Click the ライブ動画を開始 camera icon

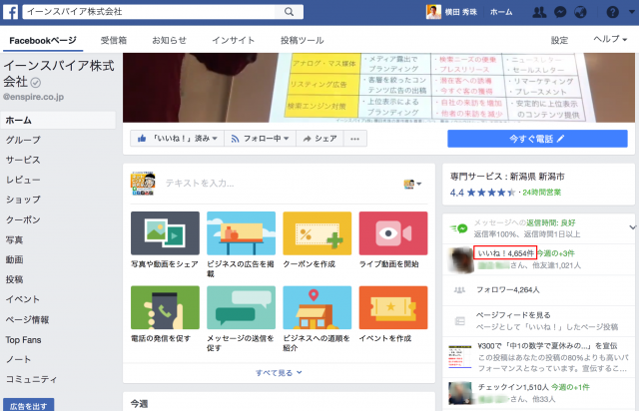tap(393, 233)
